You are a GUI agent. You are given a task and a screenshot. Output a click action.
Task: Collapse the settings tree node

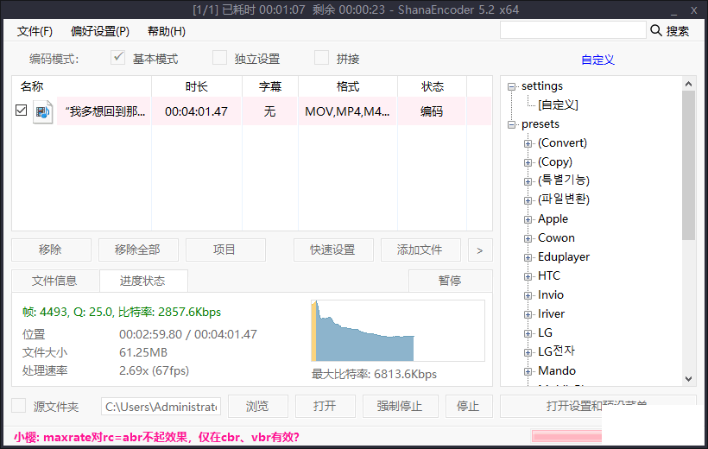[512, 86]
